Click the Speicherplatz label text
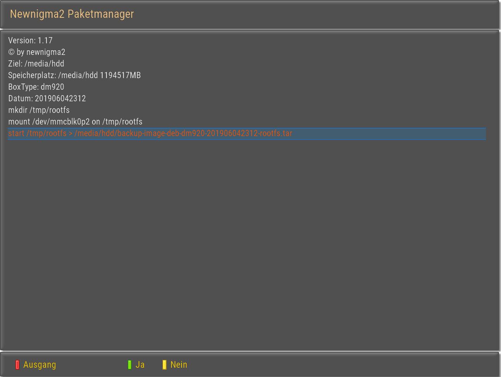501x377 pixels. 32,75
